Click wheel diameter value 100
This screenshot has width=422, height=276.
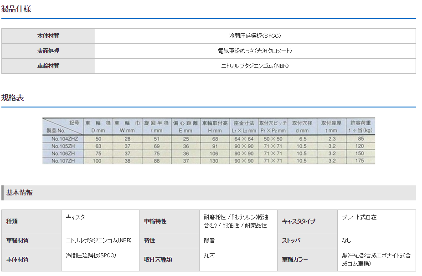(x=97, y=161)
